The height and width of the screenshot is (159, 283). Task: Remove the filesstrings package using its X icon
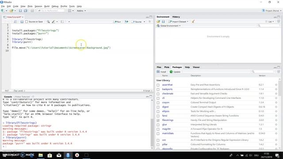[x=276, y=120]
